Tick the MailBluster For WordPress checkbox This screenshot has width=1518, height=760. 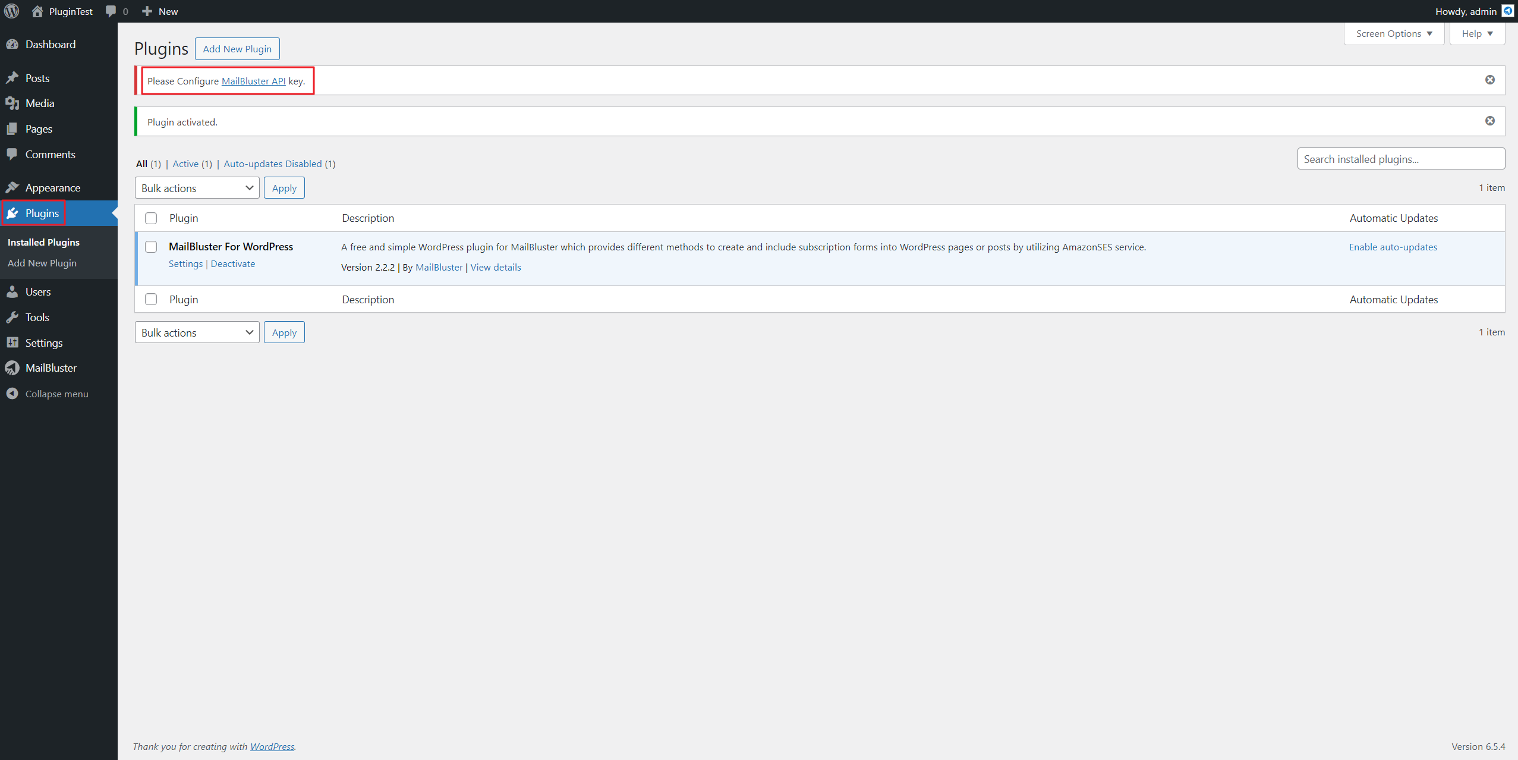[x=151, y=247]
